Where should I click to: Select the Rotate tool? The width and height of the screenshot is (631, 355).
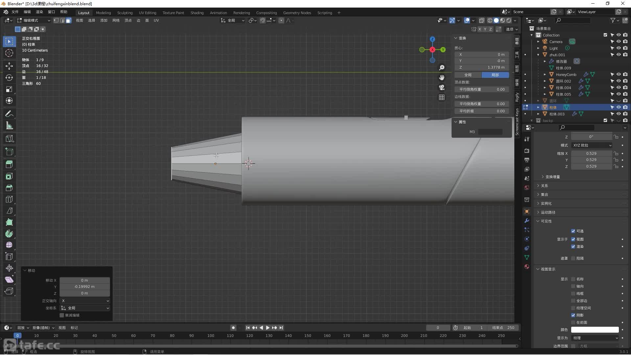(x=9, y=78)
